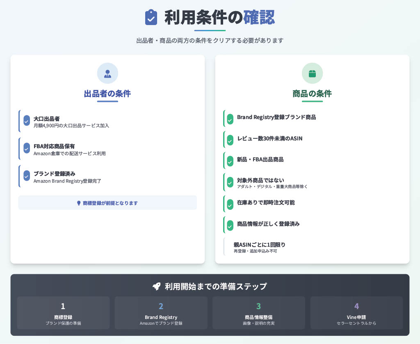Click the green check beside 商品情報が正しく登録済み
This screenshot has height=344, width=420.
click(x=230, y=225)
